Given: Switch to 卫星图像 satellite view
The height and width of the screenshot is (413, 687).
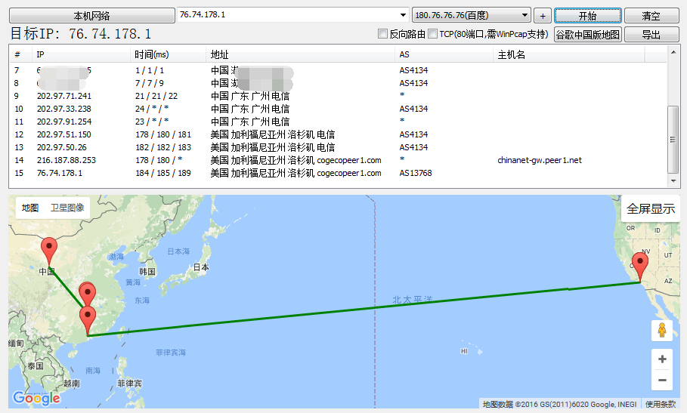Looking at the screenshot, I should pos(67,208).
